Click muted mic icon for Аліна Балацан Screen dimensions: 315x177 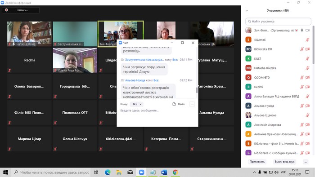pyautogui.click(x=307, y=96)
